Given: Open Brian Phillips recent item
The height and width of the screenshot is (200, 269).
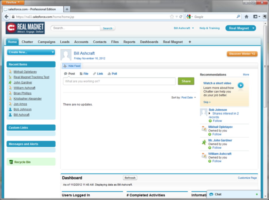Looking at the screenshot, I should (x=22, y=93).
